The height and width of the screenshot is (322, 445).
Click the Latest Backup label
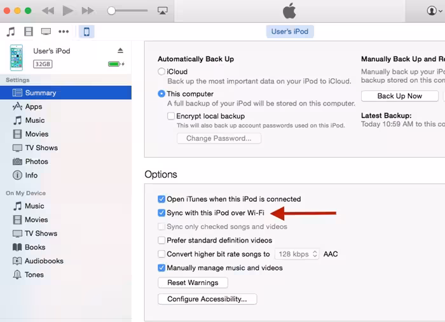tap(387, 115)
